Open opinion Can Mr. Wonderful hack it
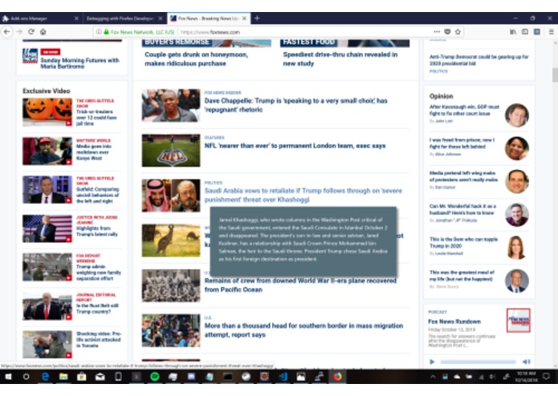 (x=462, y=209)
